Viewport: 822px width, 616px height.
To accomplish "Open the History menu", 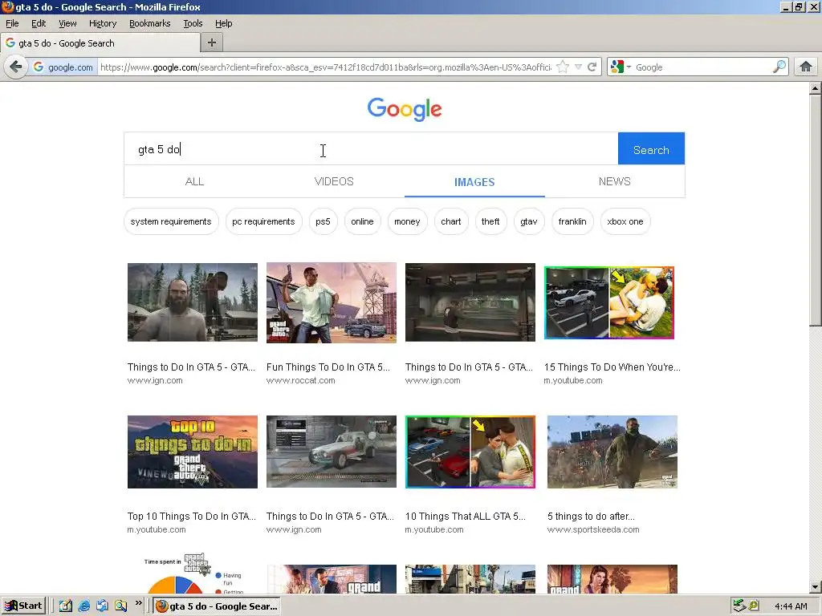I will [102, 23].
